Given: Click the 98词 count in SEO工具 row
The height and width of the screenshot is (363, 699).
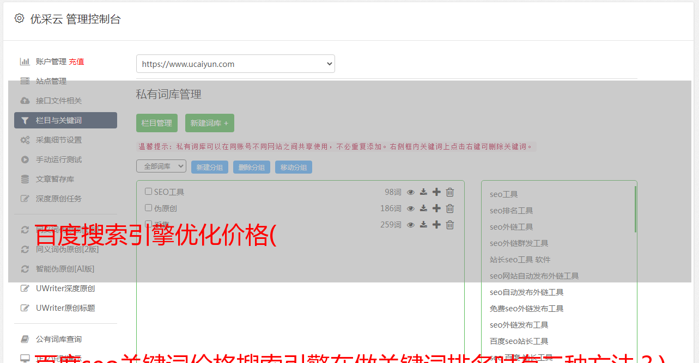Looking at the screenshot, I should click(393, 192).
